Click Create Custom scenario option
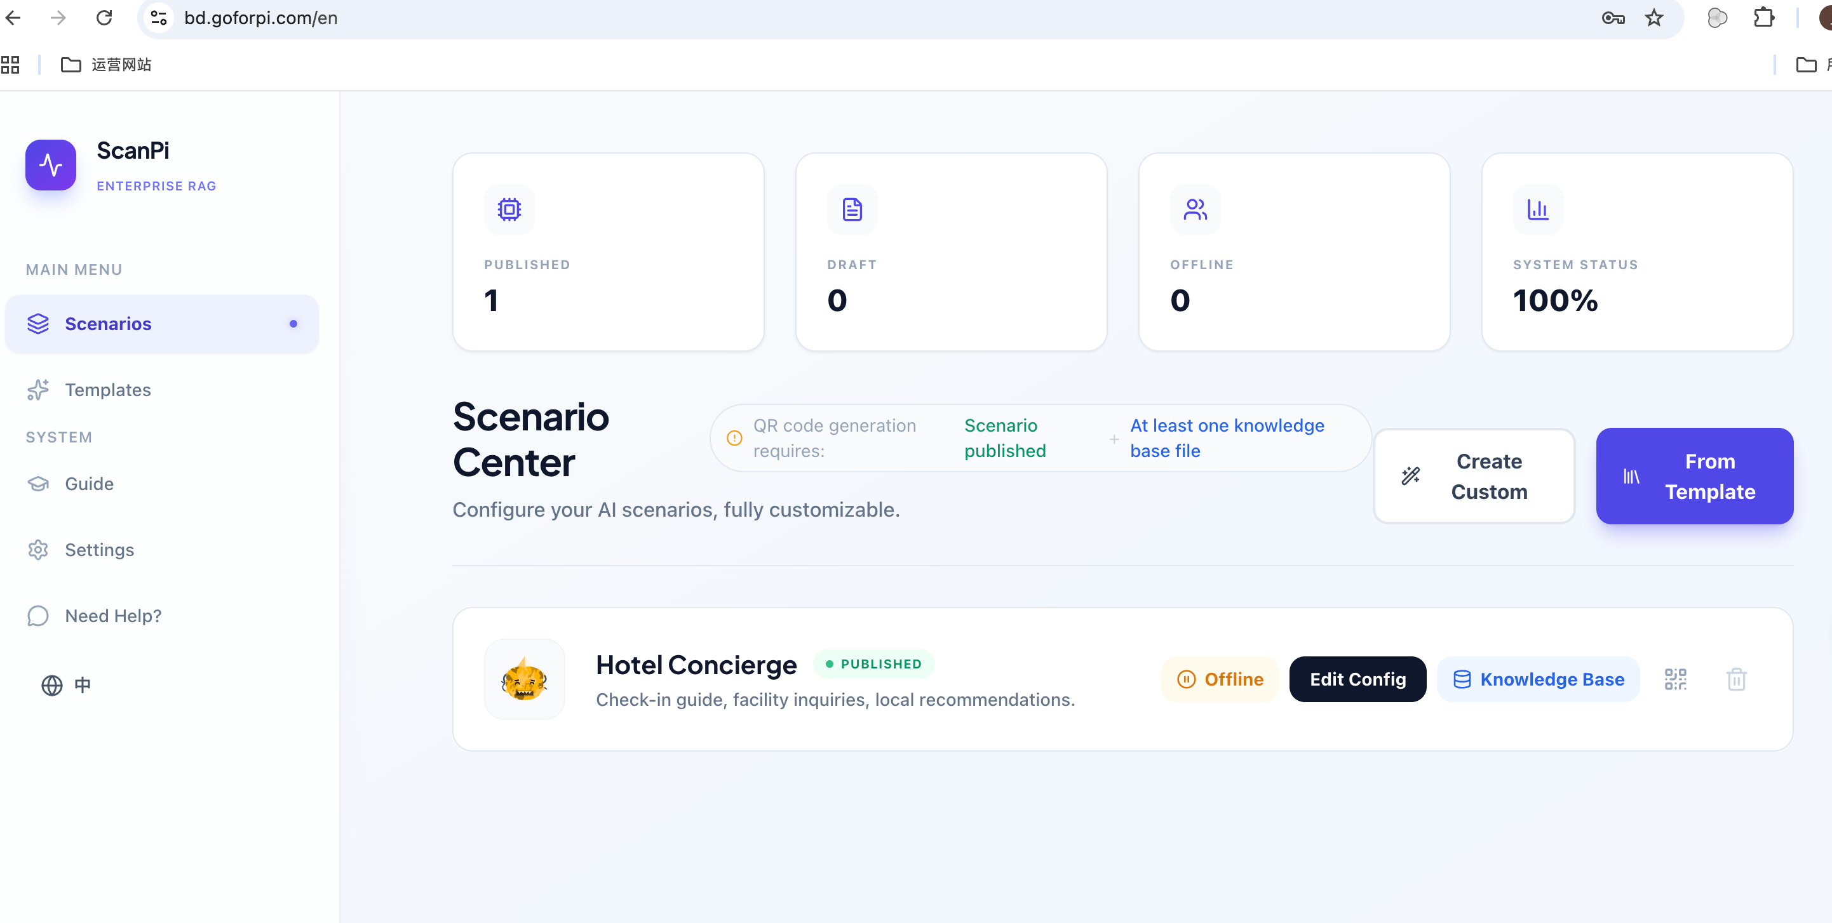The image size is (1832, 923). pos(1474,476)
